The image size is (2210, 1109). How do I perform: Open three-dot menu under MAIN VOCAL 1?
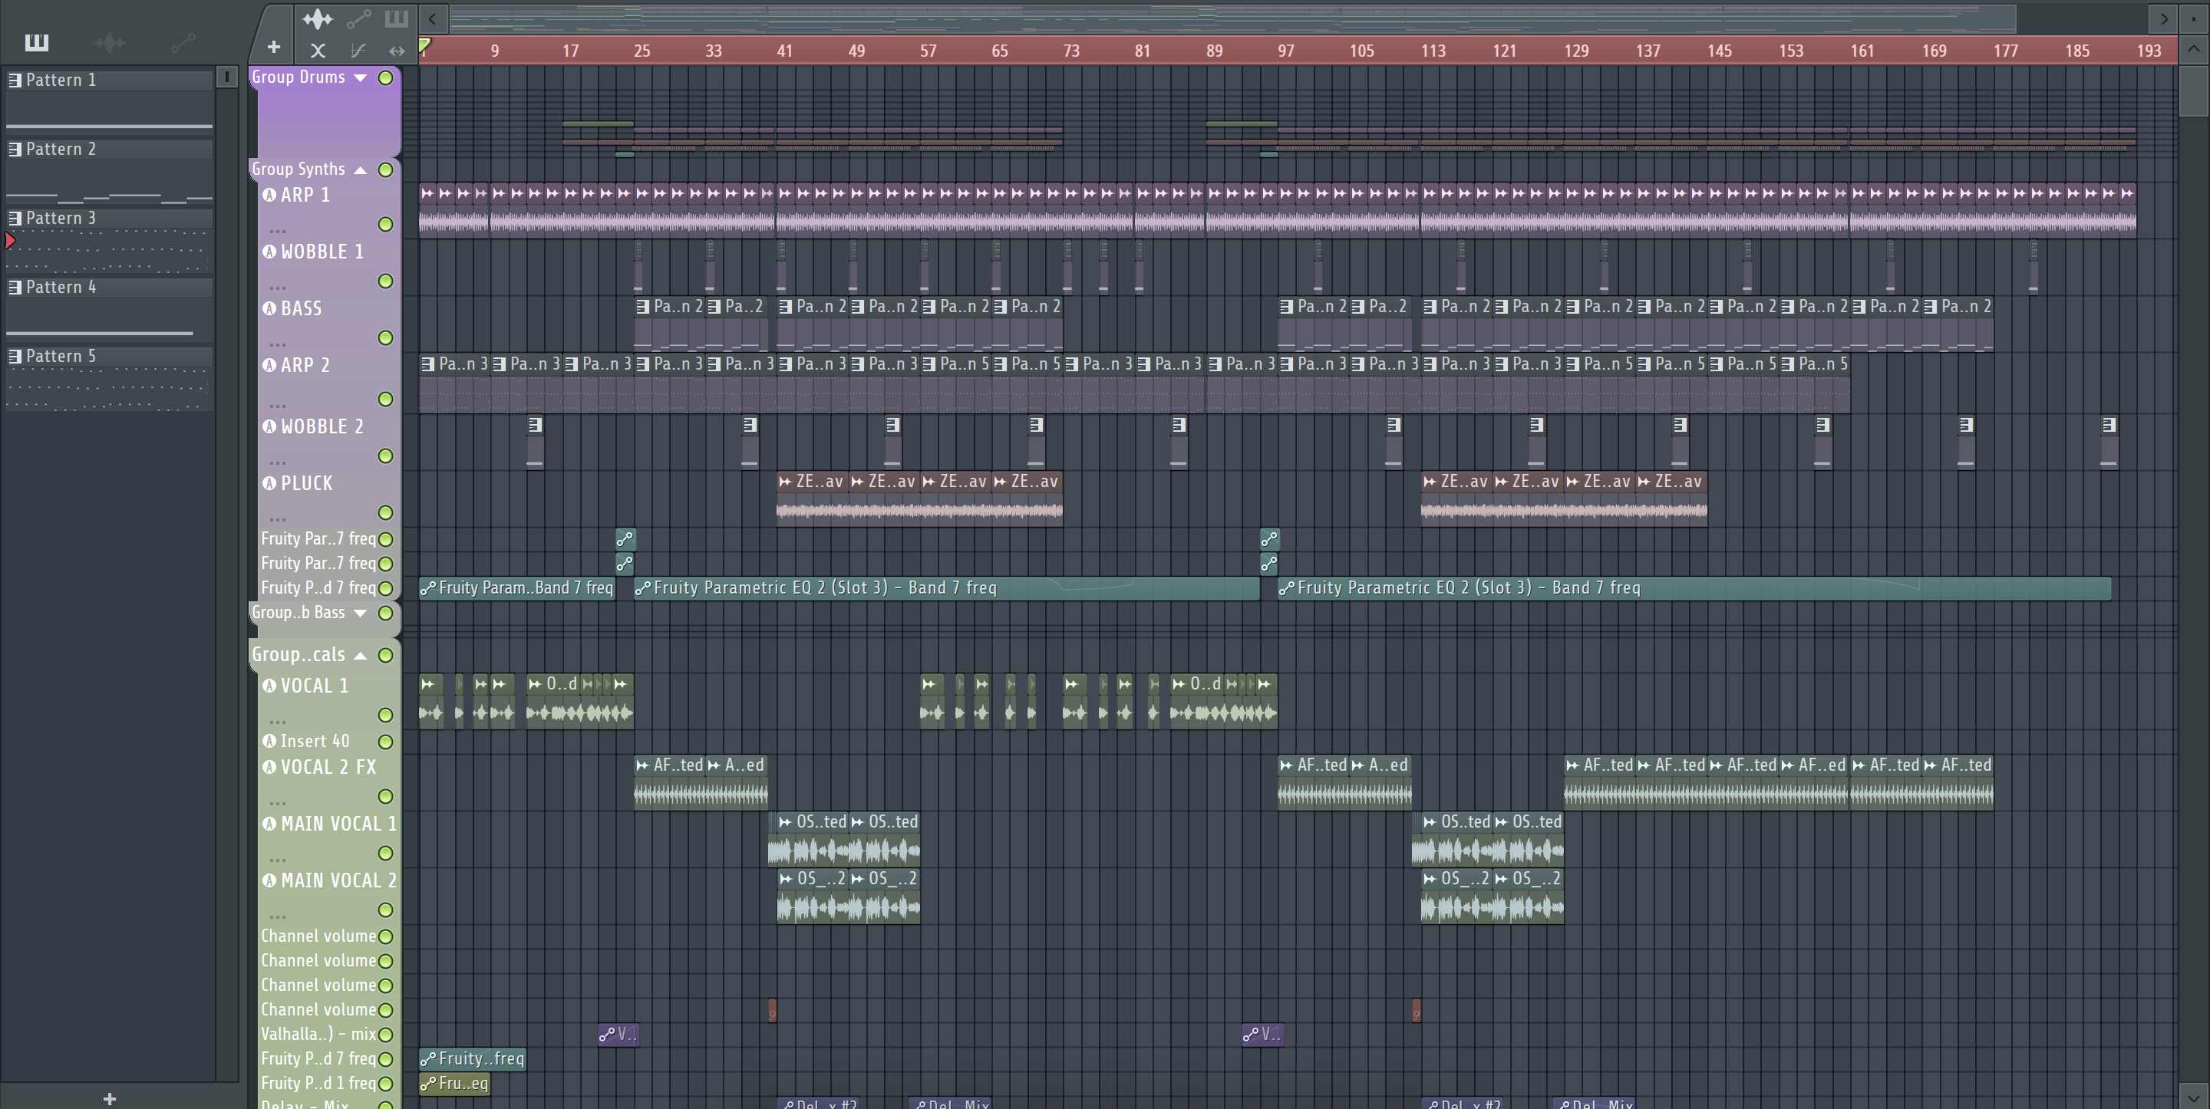click(x=277, y=860)
